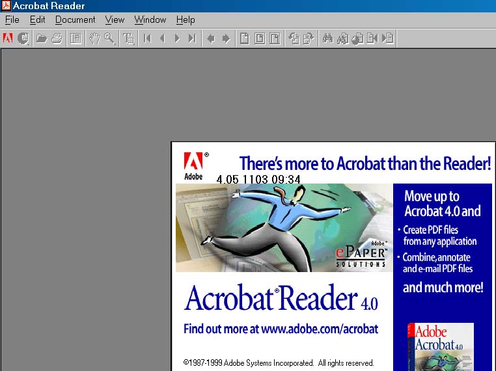
Task: Toggle the navigation pane icon
Action: pyautogui.click(x=76, y=38)
